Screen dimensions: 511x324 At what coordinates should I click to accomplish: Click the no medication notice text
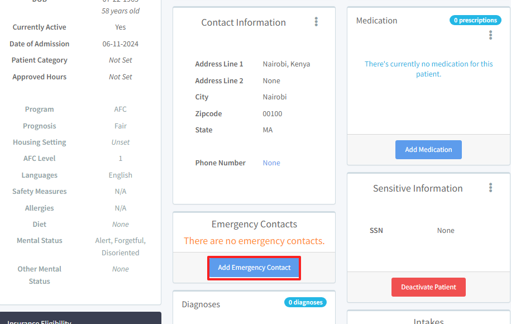point(428,69)
